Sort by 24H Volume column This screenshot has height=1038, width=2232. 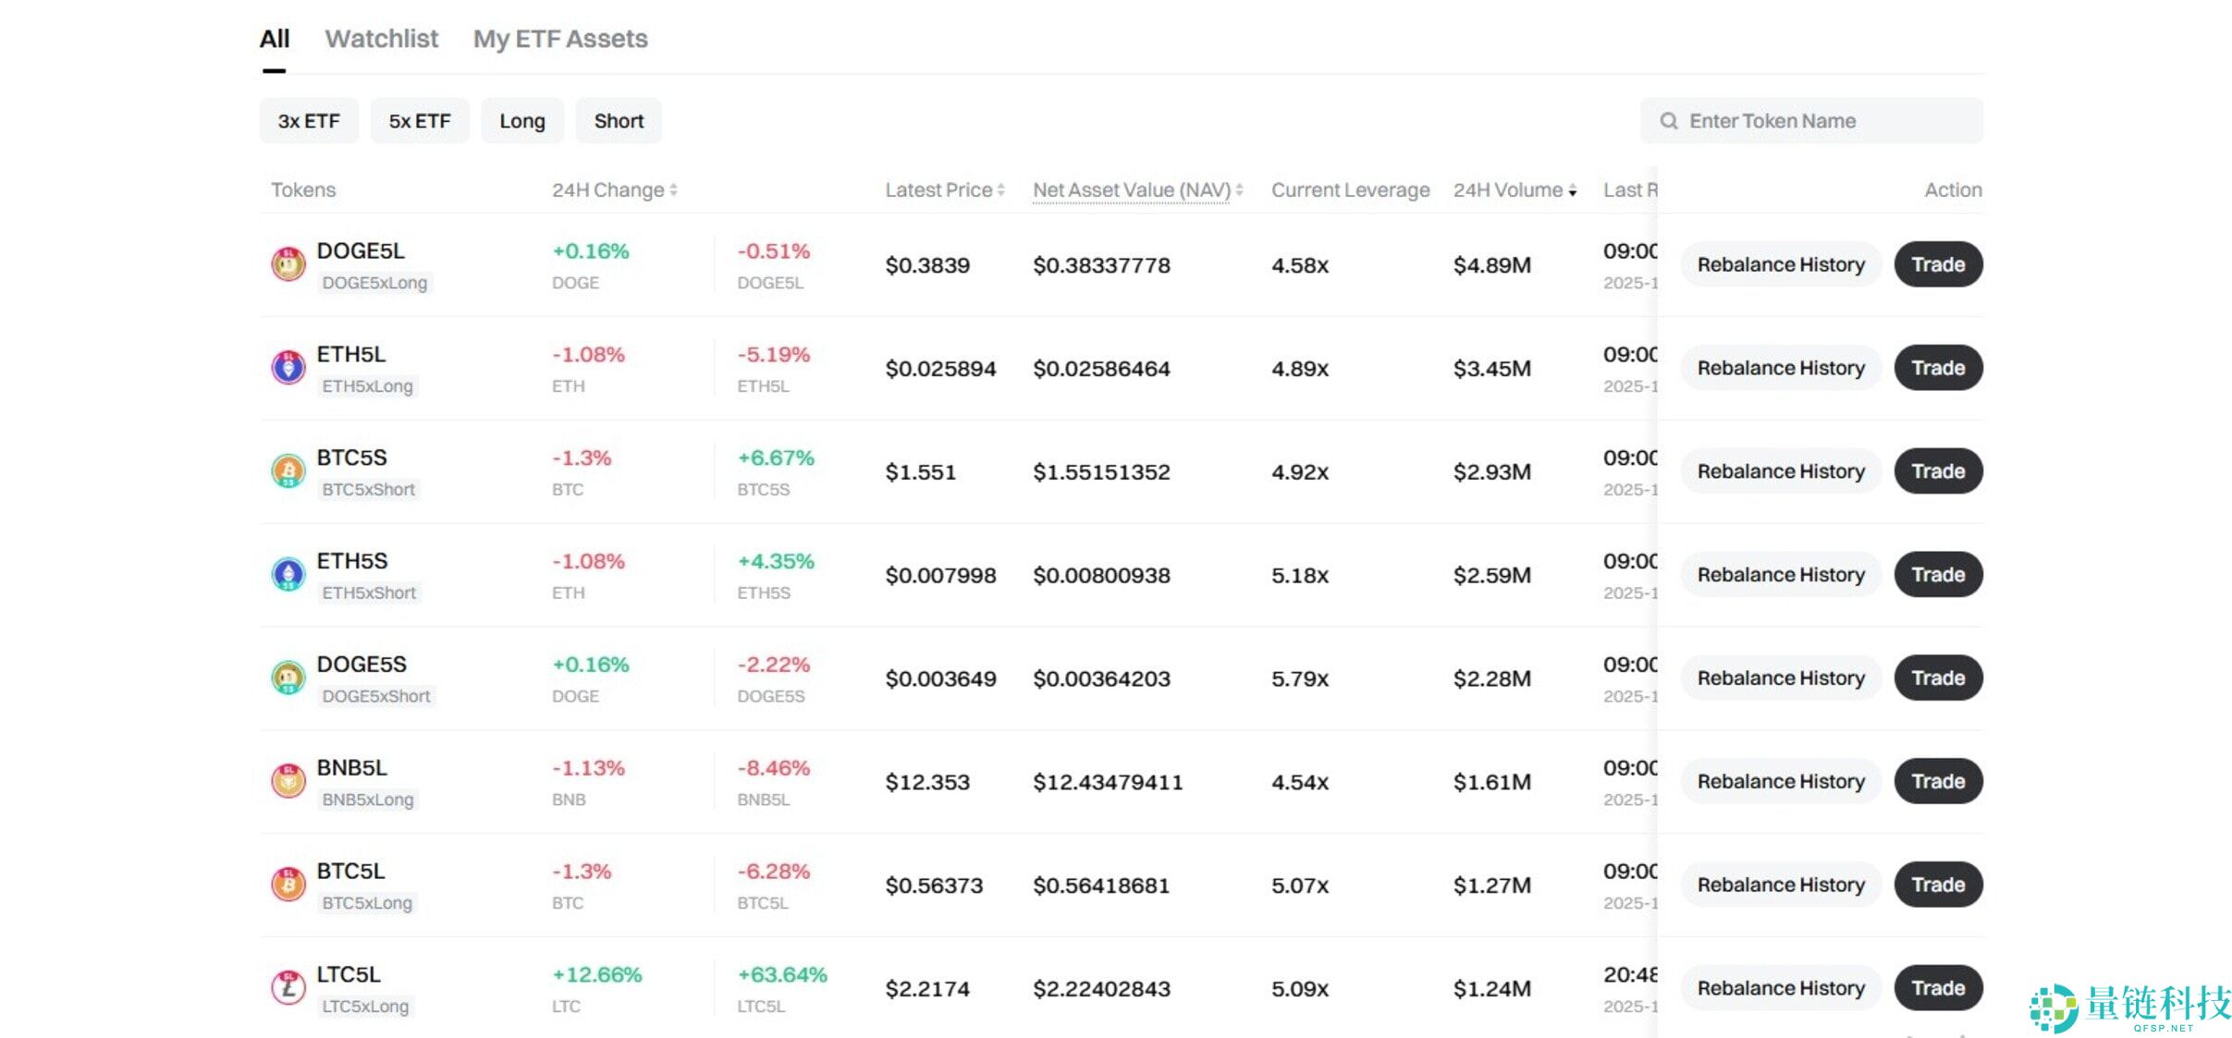(x=1514, y=190)
